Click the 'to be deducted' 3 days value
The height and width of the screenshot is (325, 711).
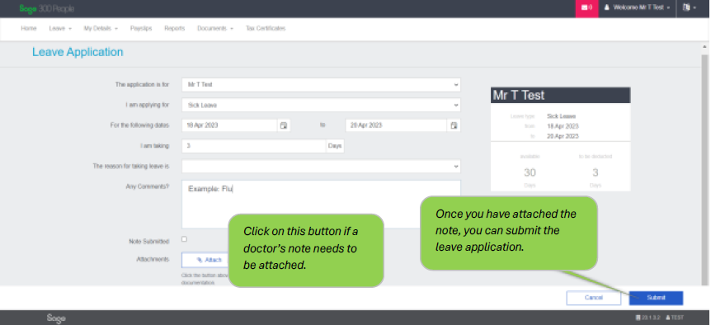click(x=596, y=172)
